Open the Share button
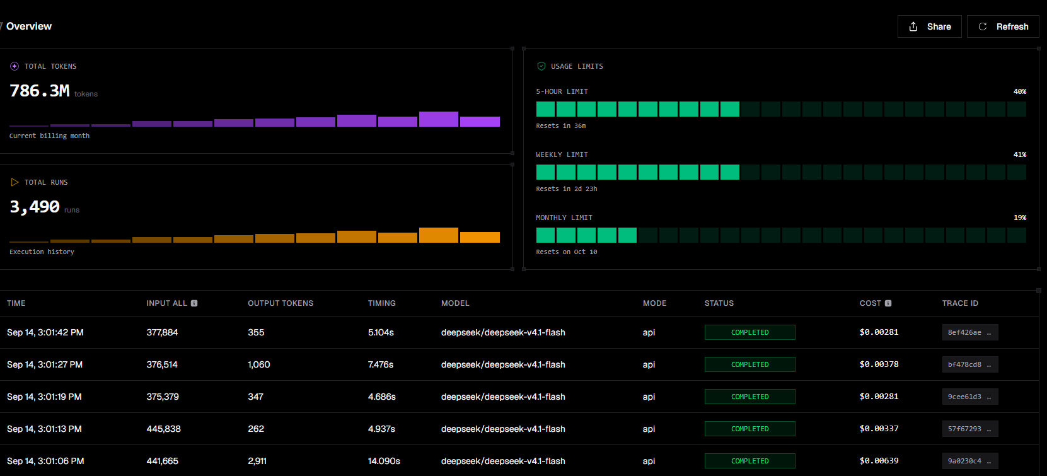The image size is (1047, 476). [929, 26]
